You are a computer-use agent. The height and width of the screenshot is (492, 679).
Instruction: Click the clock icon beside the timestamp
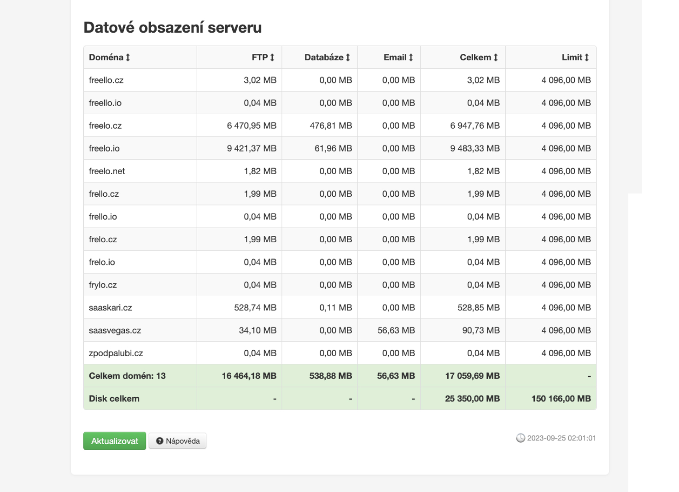point(521,438)
